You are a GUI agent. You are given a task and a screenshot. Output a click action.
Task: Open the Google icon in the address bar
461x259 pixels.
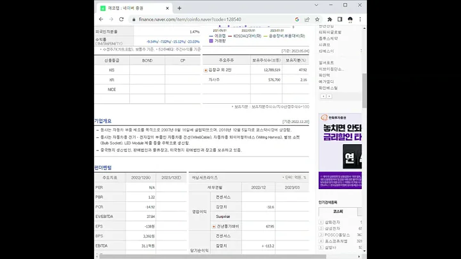pos(297,19)
